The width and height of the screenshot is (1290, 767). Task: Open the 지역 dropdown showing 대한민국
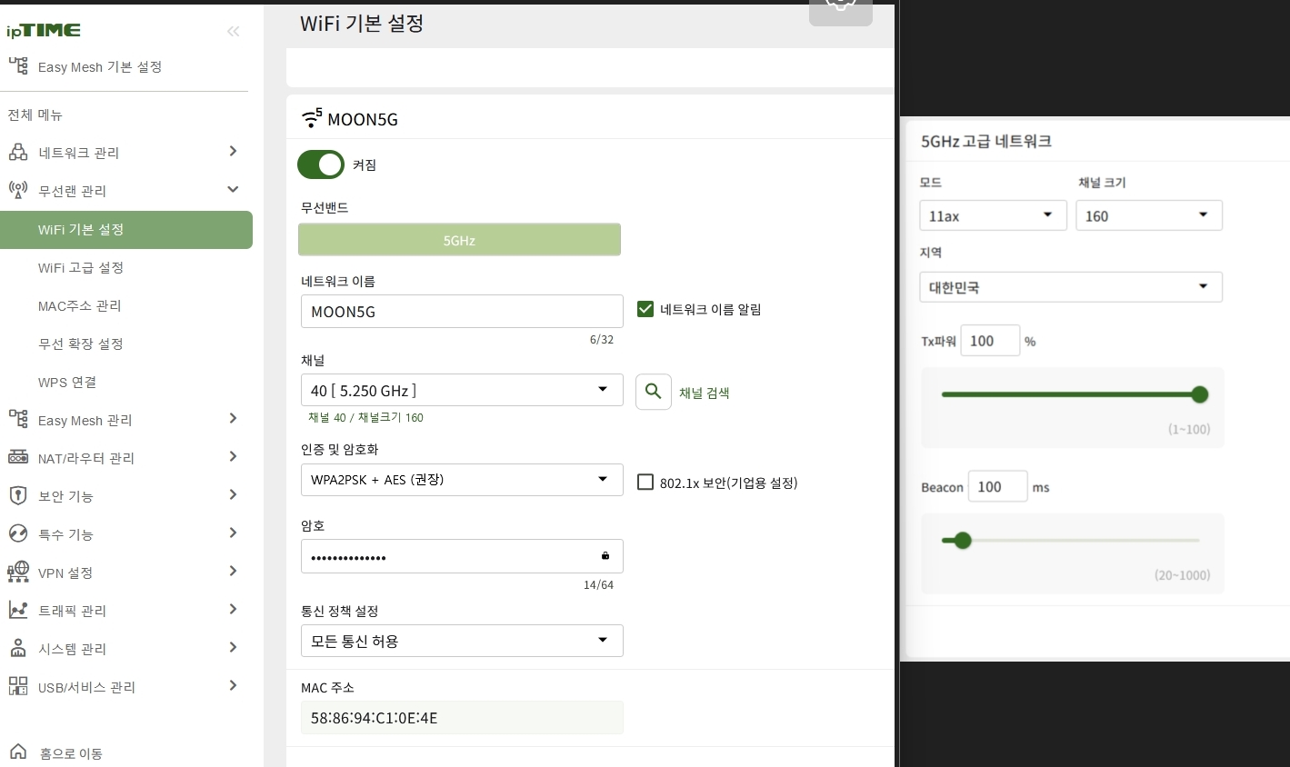coord(1071,287)
